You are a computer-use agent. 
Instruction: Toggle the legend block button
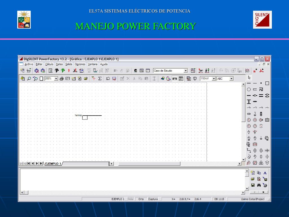(181, 79)
